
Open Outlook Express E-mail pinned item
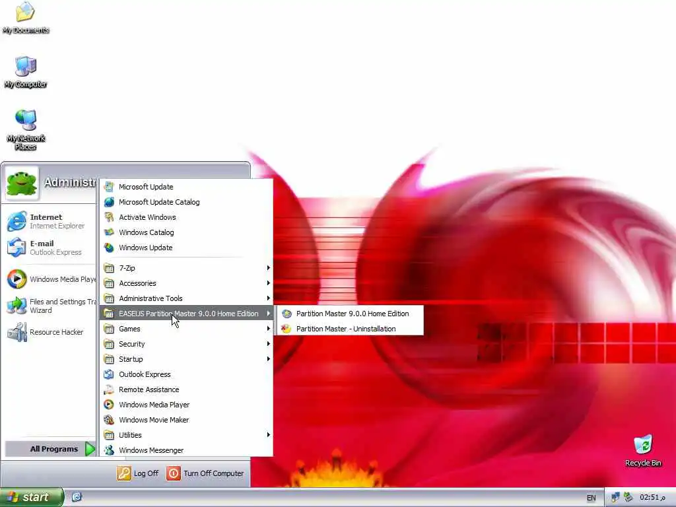[49, 248]
